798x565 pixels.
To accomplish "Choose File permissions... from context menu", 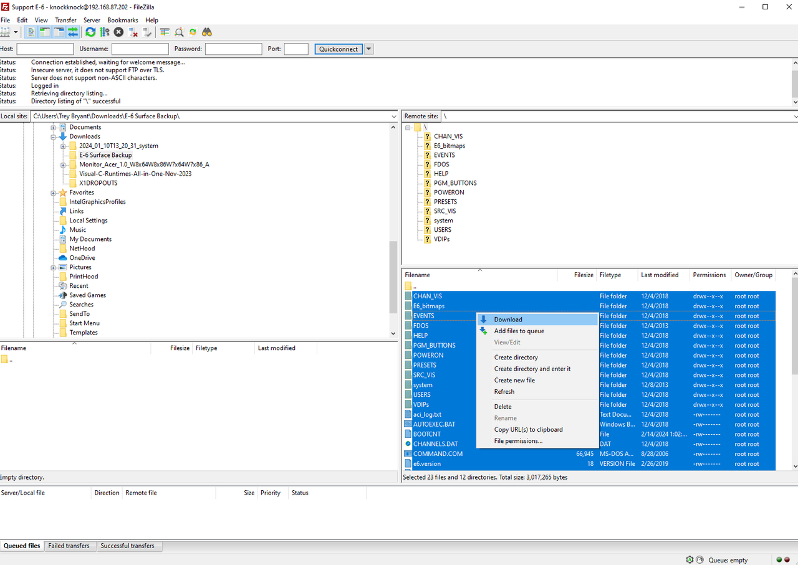I will tap(537, 440).
